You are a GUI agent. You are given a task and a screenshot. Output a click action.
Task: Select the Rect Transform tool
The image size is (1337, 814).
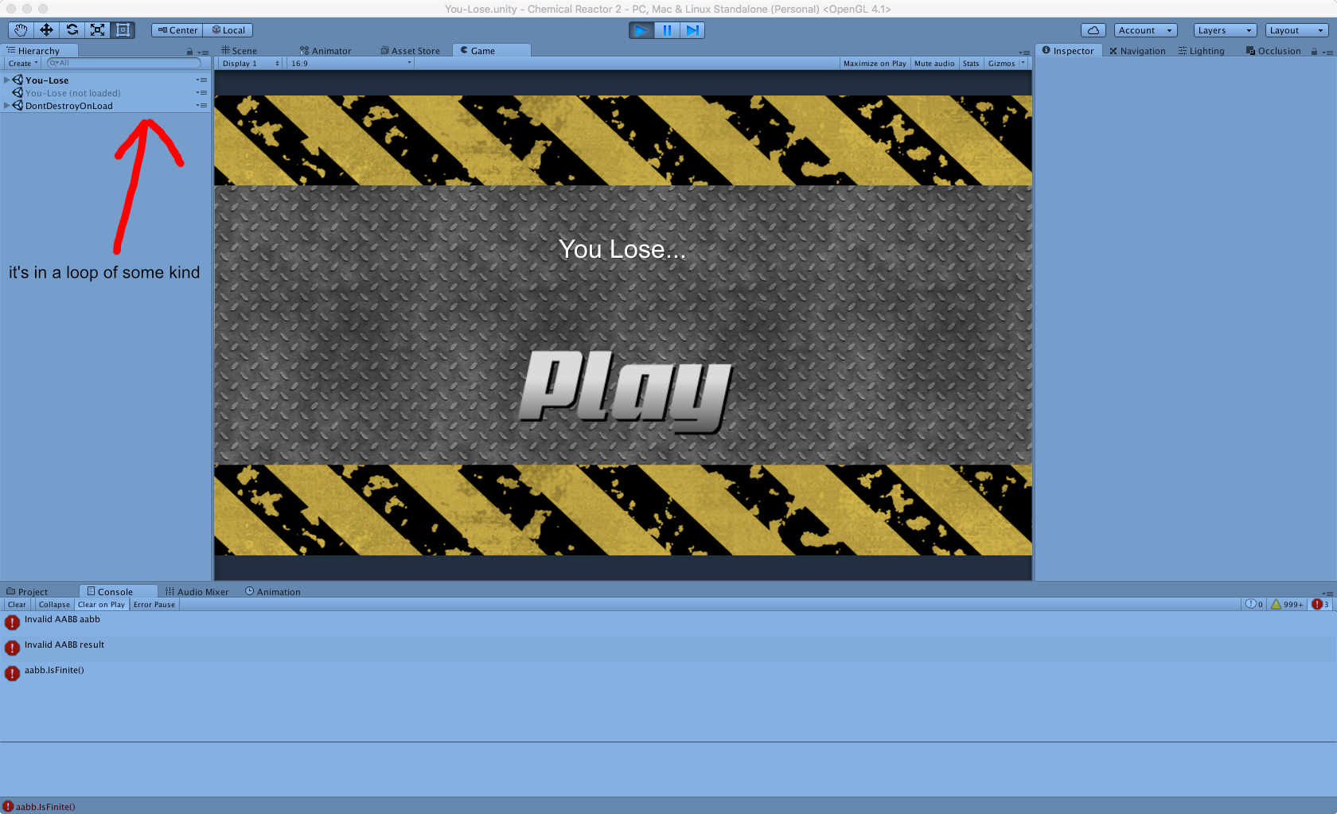point(123,30)
